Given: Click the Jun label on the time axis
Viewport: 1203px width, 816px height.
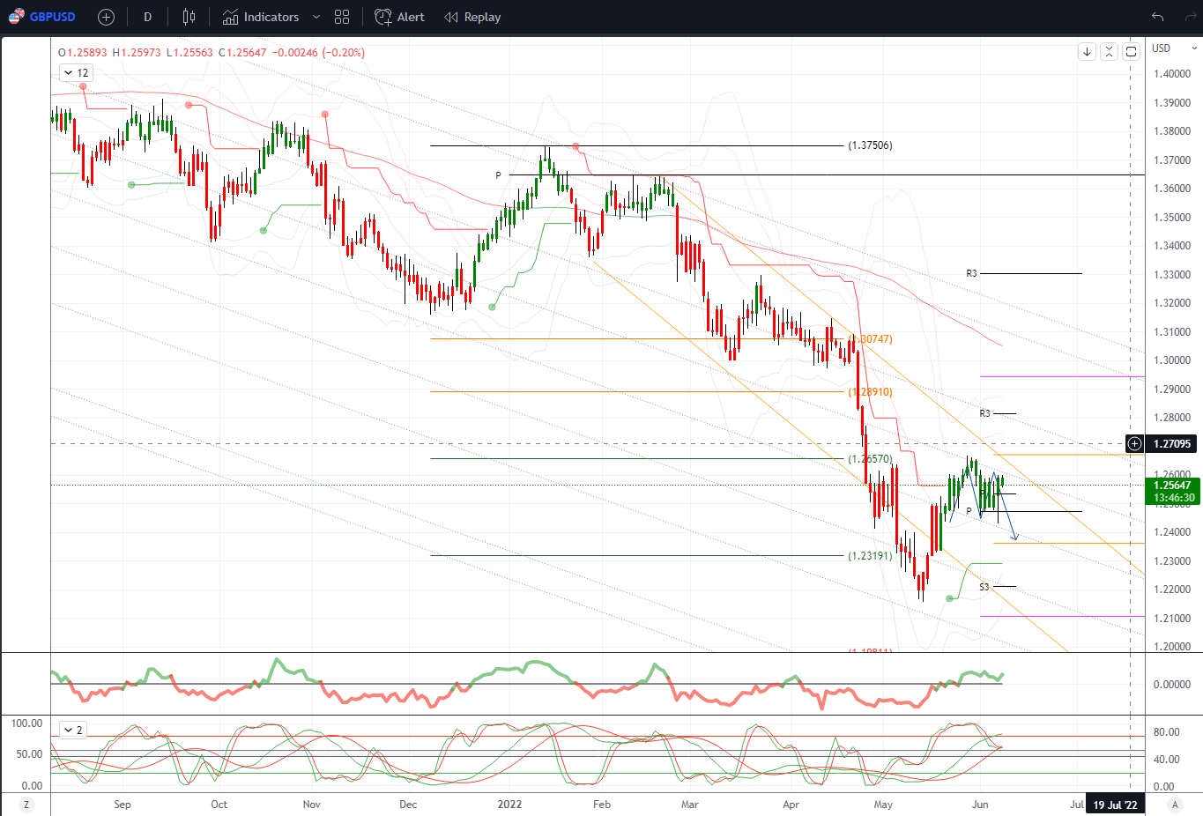Looking at the screenshot, I should point(980,805).
